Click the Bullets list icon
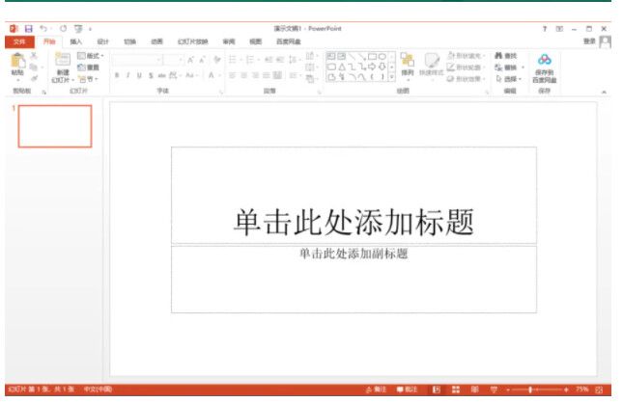The height and width of the screenshot is (403, 623). [x=233, y=60]
